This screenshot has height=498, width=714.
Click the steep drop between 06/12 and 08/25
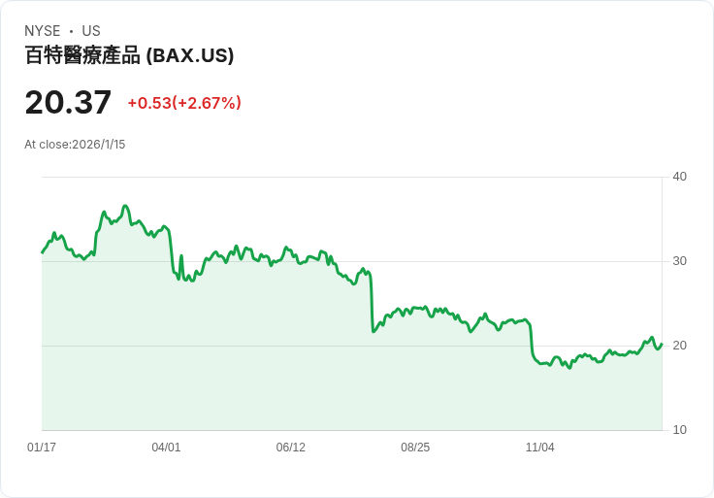[x=372, y=303]
